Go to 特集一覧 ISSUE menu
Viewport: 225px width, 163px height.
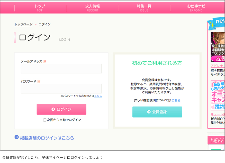pyautogui.click(x=144, y=8)
